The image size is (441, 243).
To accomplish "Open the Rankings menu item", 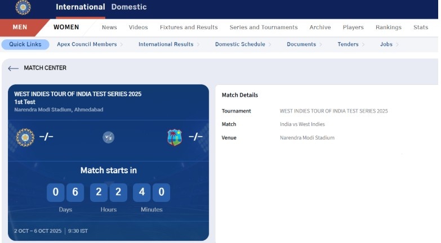I will [x=389, y=27].
